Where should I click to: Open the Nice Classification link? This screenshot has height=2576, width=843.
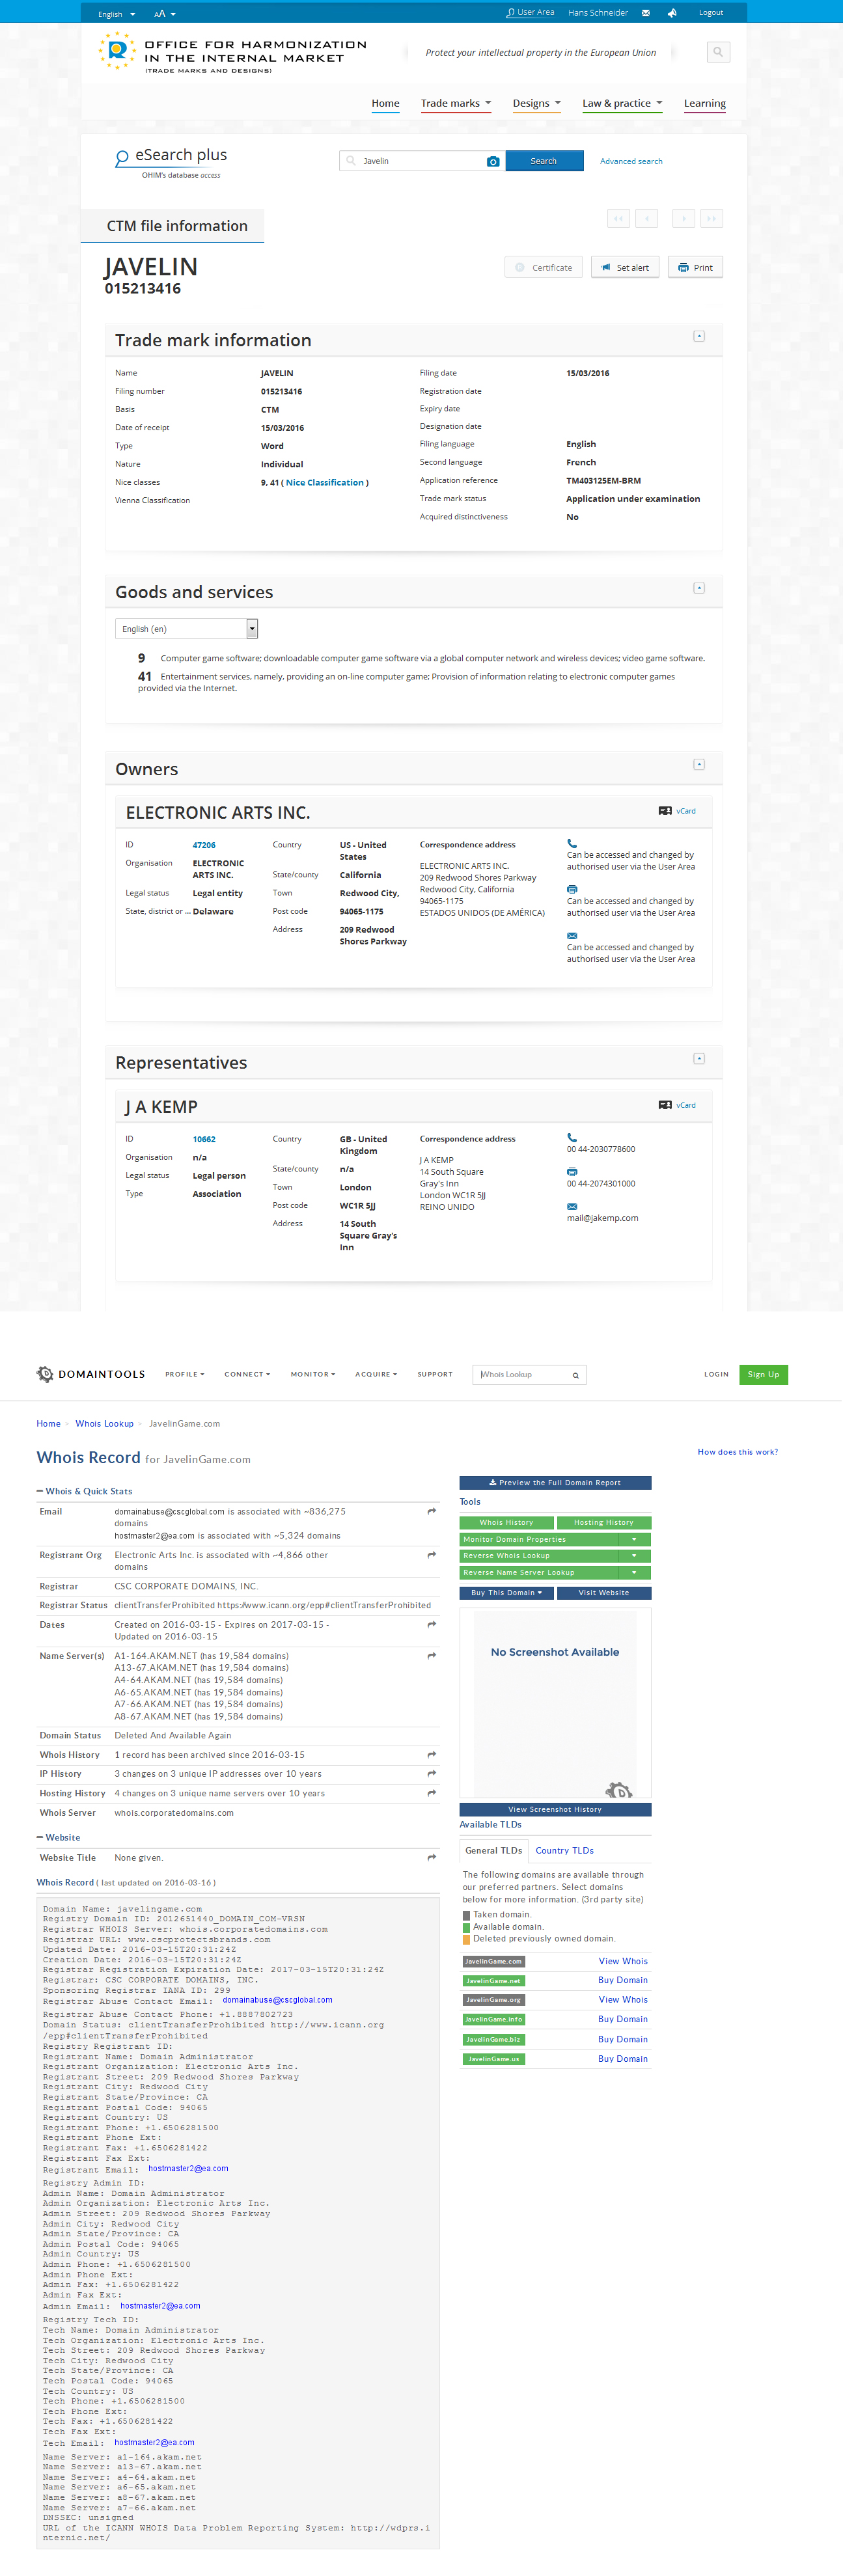[x=325, y=483]
